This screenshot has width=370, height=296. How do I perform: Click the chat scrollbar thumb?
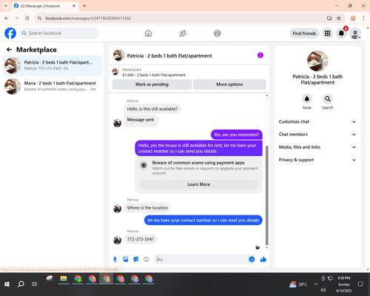pos(266,195)
